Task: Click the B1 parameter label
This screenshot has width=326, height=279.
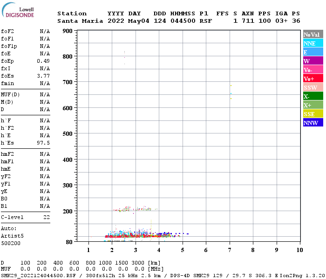Action: click(4, 206)
